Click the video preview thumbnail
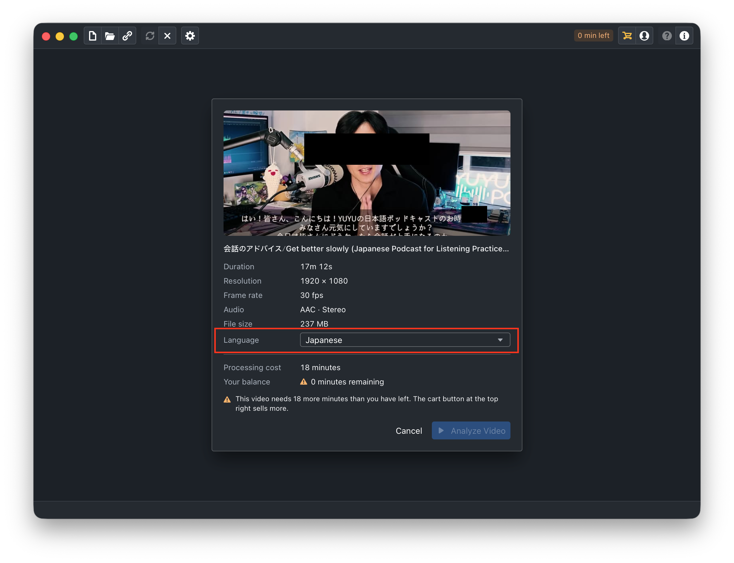Image resolution: width=734 pixels, height=563 pixels. pos(367,173)
